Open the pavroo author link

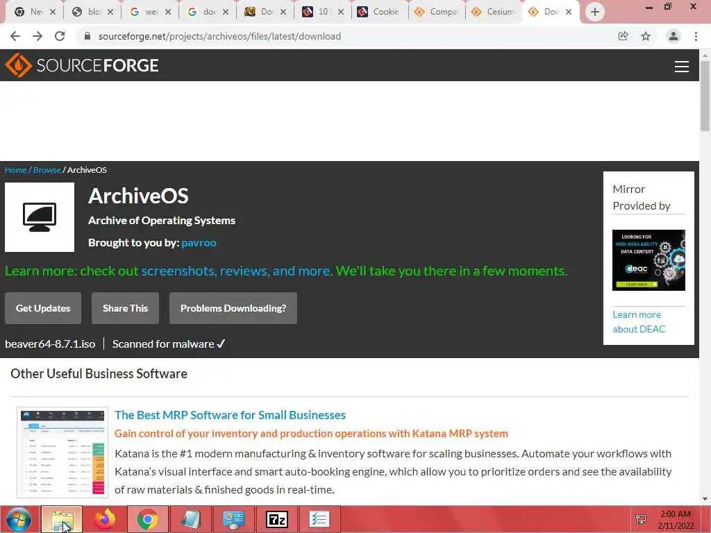click(199, 243)
